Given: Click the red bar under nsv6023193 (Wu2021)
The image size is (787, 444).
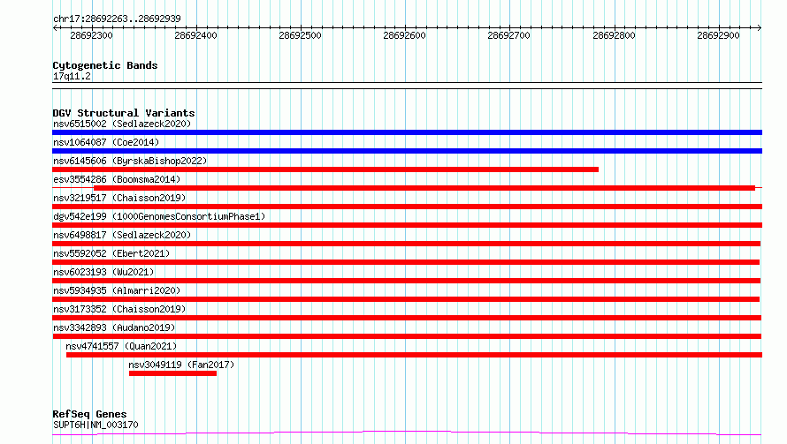Looking at the screenshot, I should click(406, 281).
